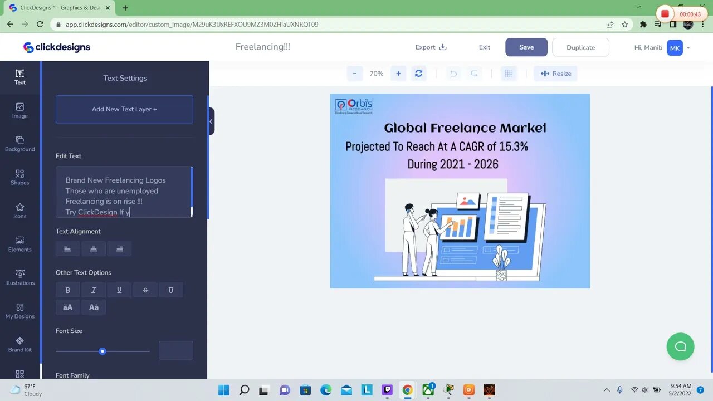Apply capitalize text transform
This screenshot has width=713, height=401.
pyautogui.click(x=94, y=307)
